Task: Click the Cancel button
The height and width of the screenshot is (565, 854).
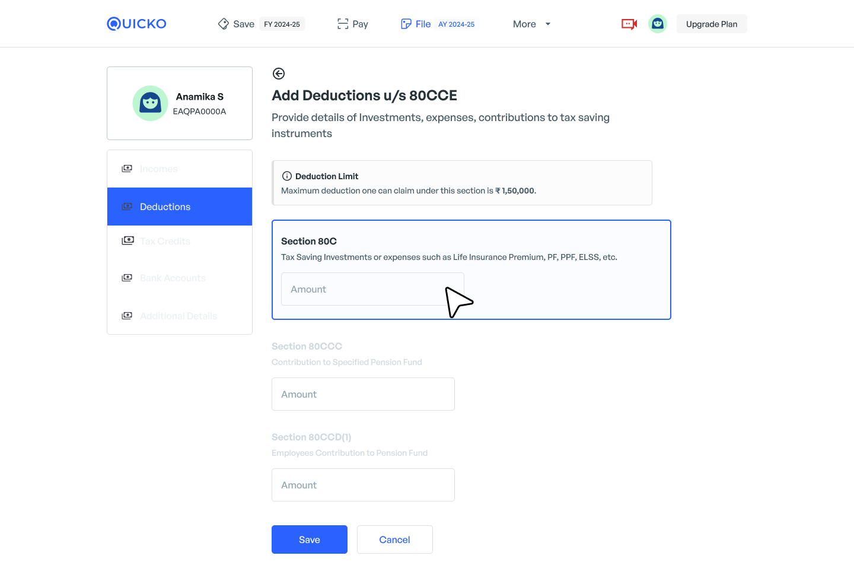Action: [x=394, y=539]
